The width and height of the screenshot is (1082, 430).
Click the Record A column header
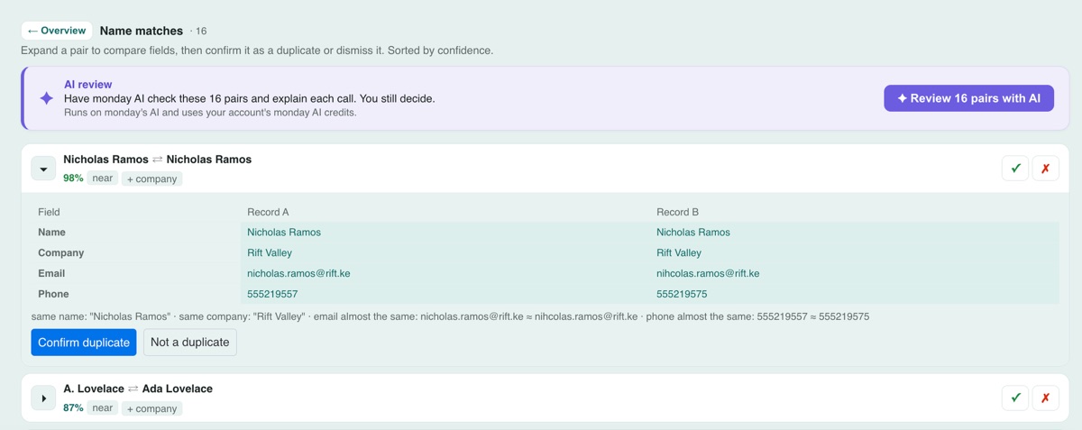[268, 212]
